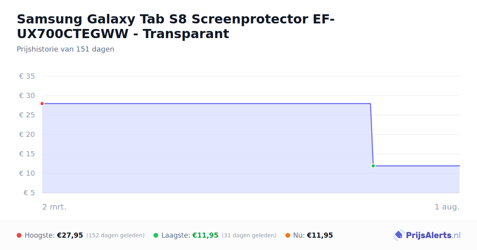
Task: Click the Hoogste price €27,95 value
Action: [x=70, y=235]
